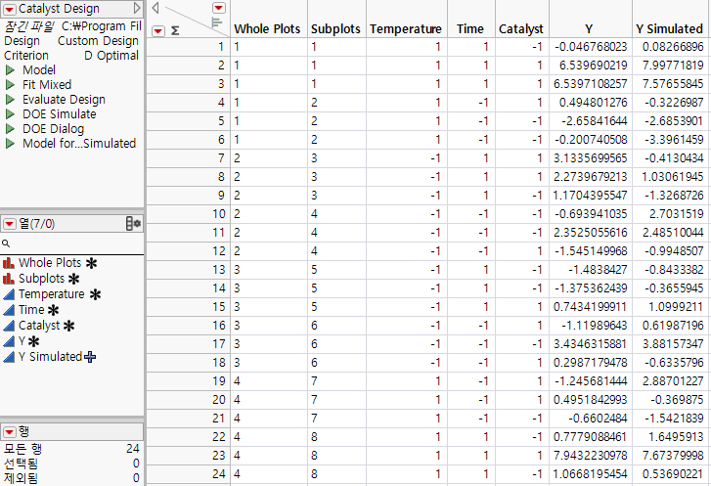Click Time continuous modeling type icon
This screenshot has width=711, height=486.
(9, 310)
